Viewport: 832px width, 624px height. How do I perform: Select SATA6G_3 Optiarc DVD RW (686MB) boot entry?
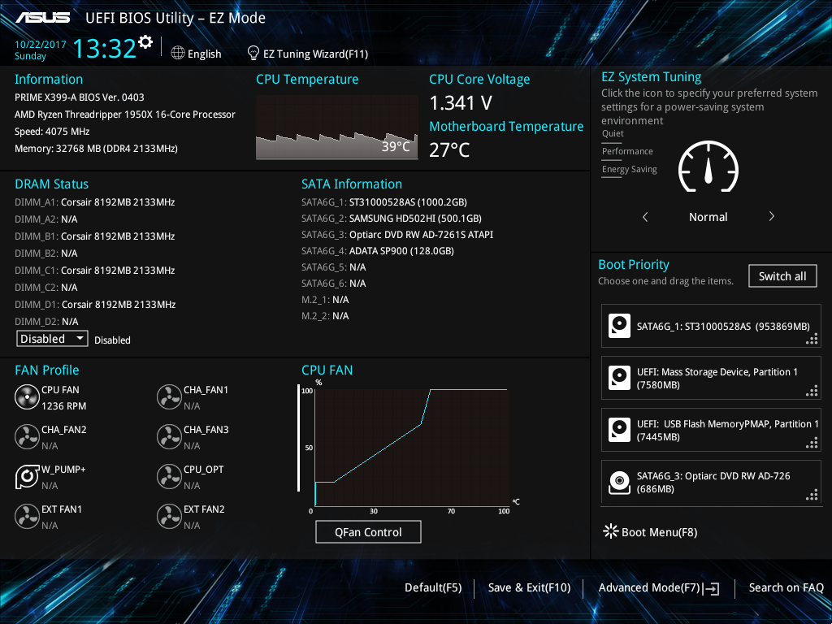click(x=711, y=482)
